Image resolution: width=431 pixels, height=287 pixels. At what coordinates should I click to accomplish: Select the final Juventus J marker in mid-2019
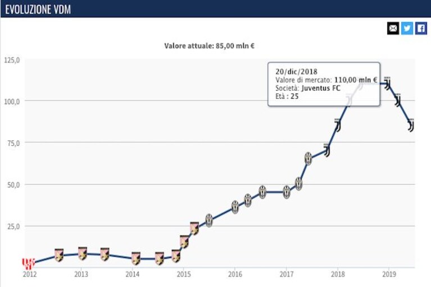click(411, 125)
